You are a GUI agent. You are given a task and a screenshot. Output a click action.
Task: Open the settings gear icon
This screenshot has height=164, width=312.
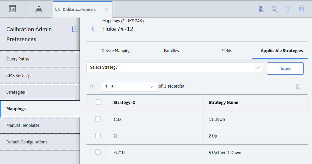click(x=301, y=9)
